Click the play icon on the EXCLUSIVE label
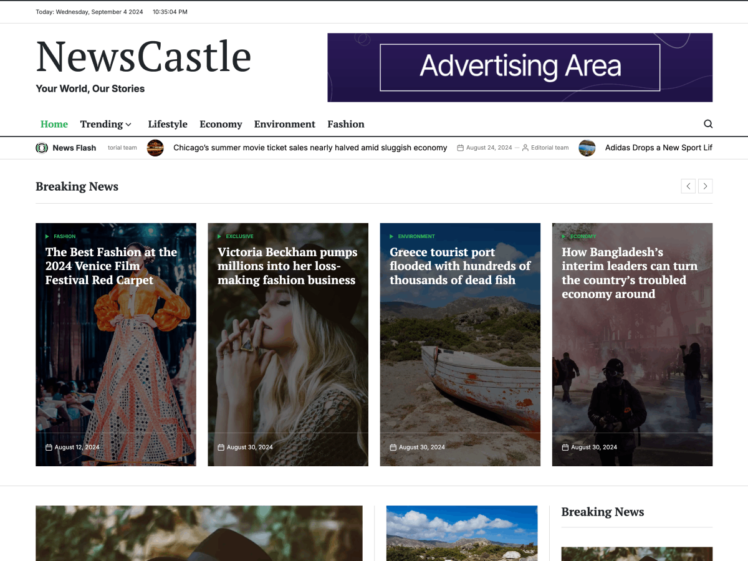 click(219, 236)
